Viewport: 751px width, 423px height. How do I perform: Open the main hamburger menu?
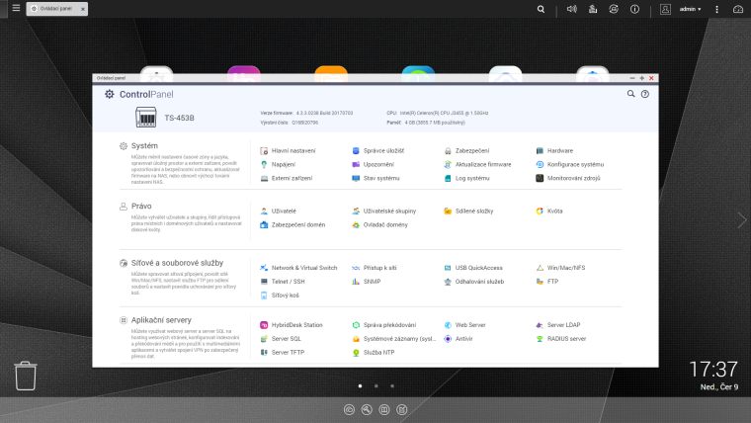point(16,8)
